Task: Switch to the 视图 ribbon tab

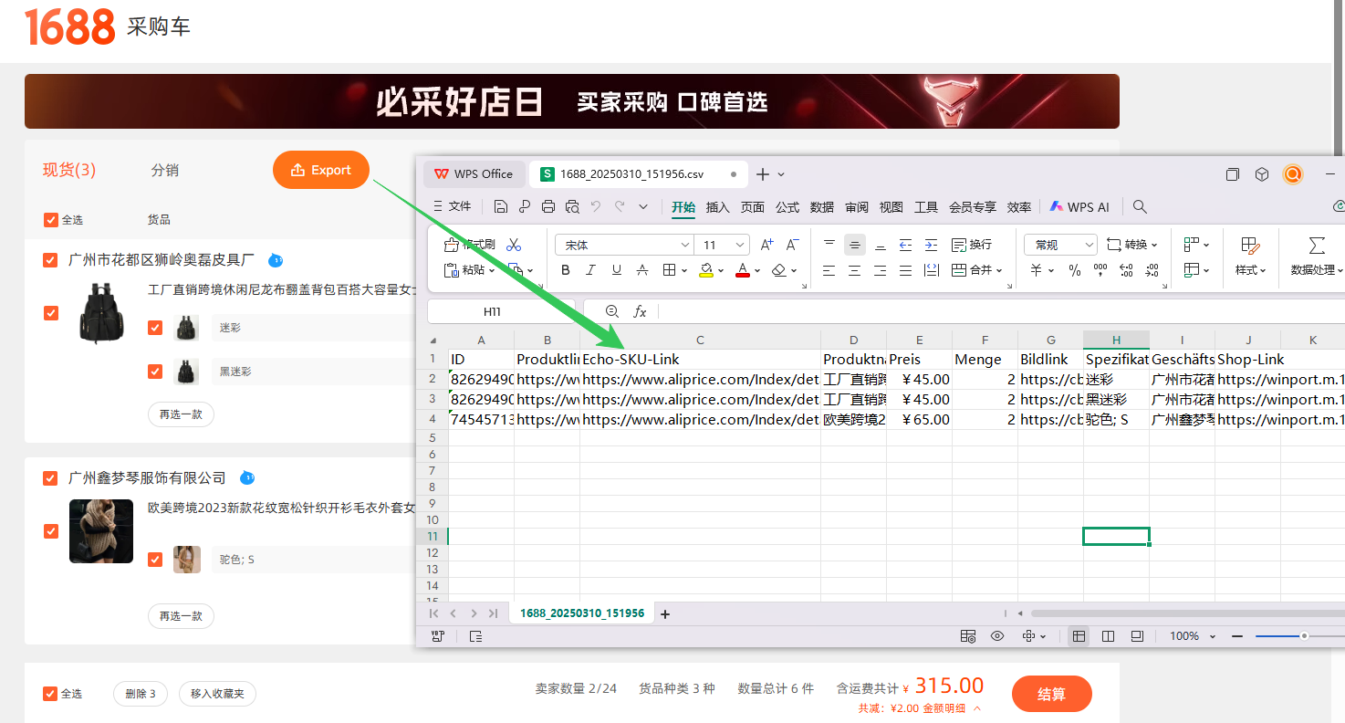Action: tap(891, 207)
